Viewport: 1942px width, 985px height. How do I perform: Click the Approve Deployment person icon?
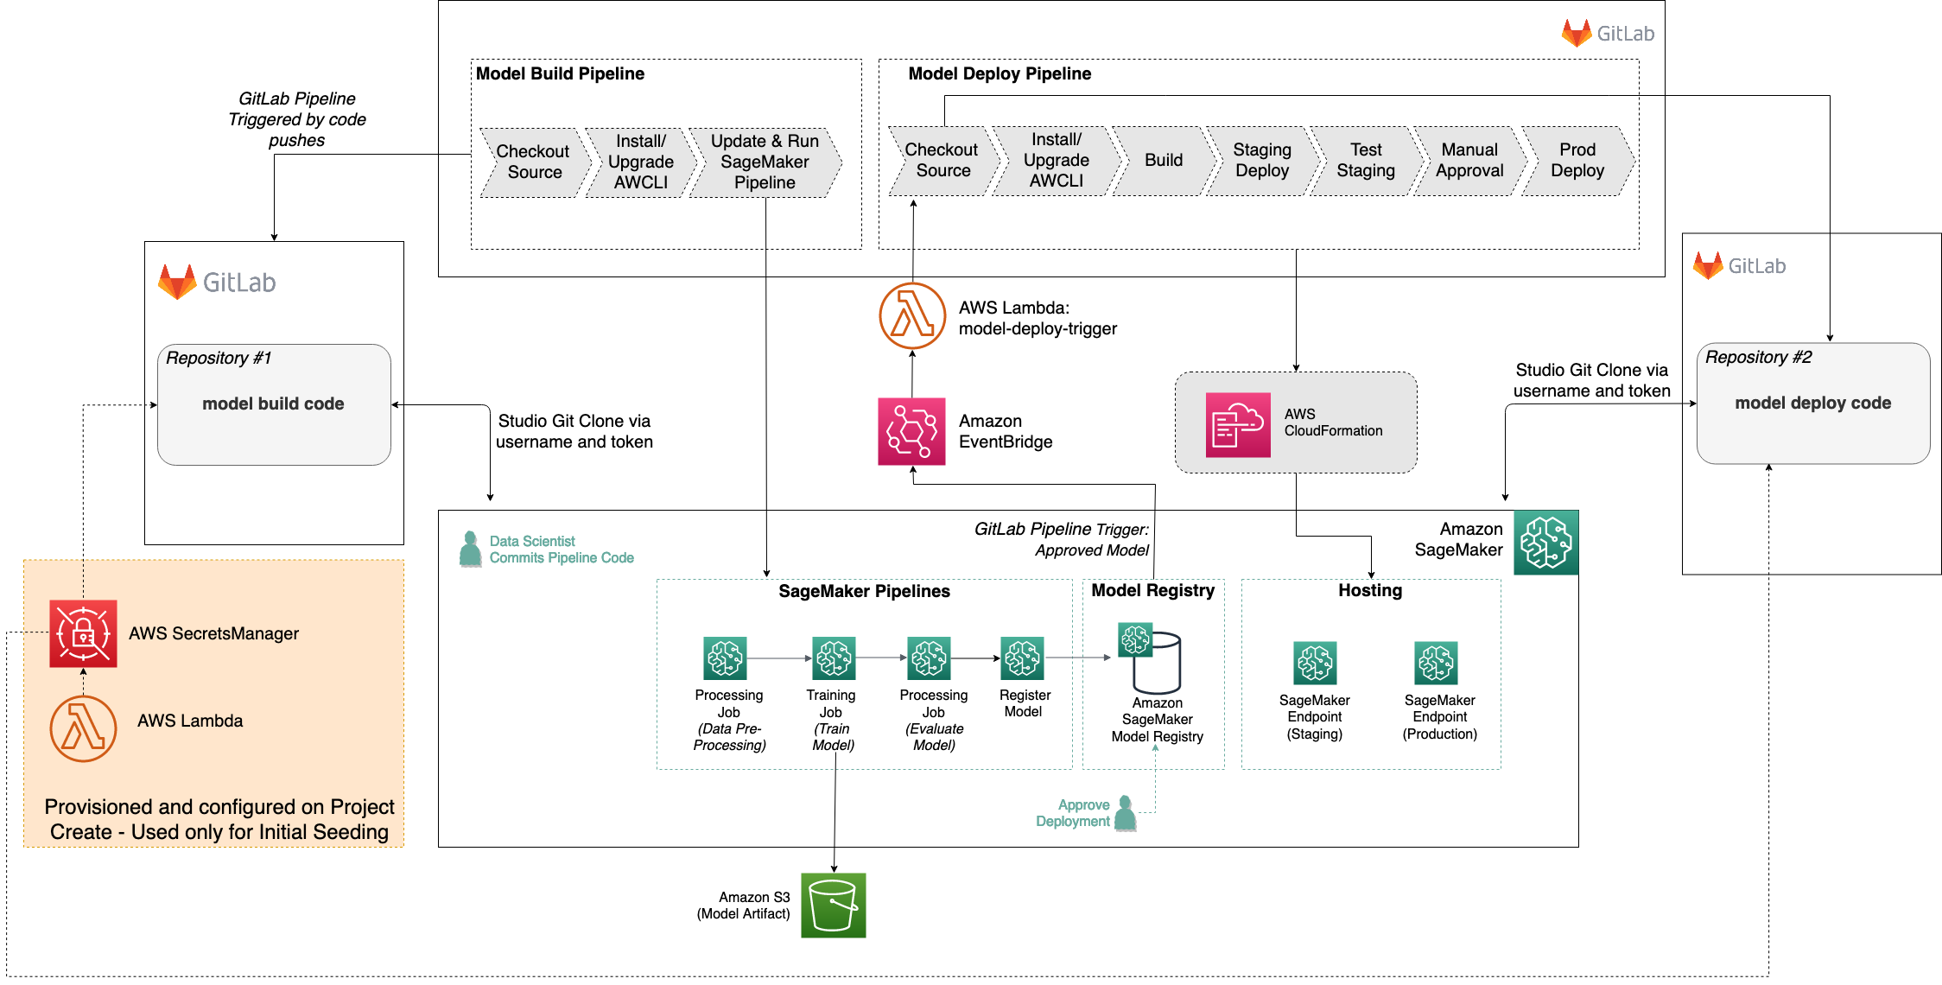pos(1126,813)
